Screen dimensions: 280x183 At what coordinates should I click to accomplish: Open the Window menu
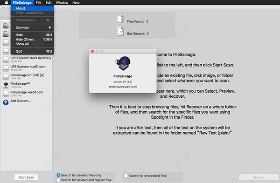(62, 2)
